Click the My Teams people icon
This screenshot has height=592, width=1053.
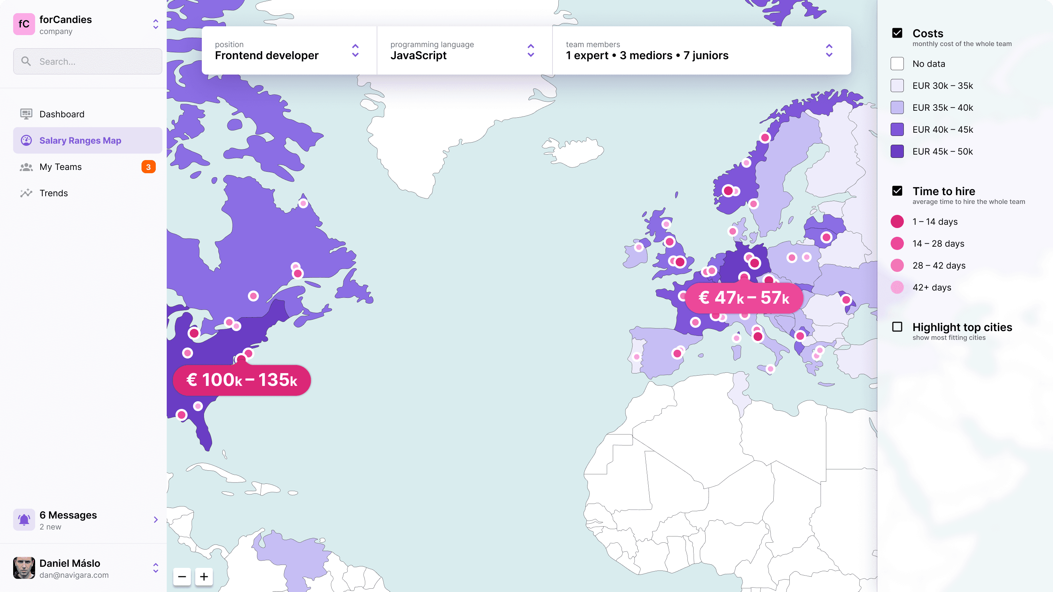pyautogui.click(x=26, y=167)
